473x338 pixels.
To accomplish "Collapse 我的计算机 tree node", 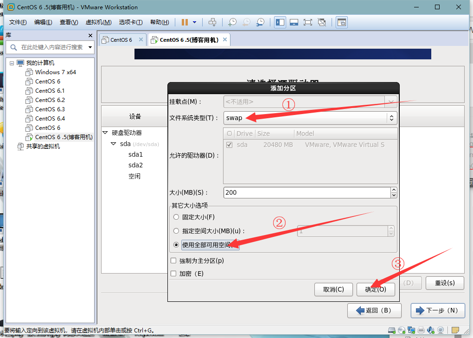I will [x=12, y=63].
